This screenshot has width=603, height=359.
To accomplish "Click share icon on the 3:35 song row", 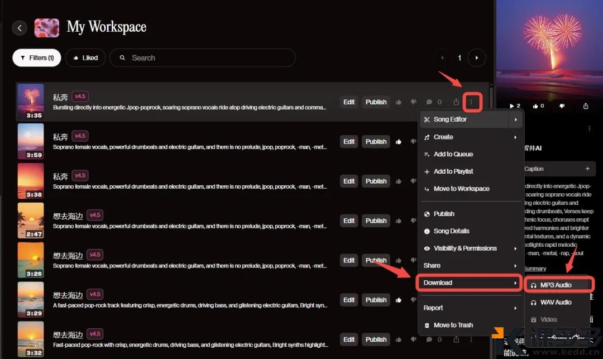I will coord(456,102).
